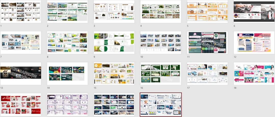Click the highlighted last slide thumbnail
Screen dimensions: 275x117
161,105
